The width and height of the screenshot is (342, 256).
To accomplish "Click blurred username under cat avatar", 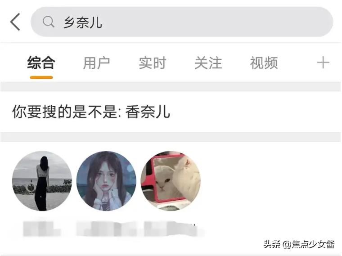I will tap(172, 229).
